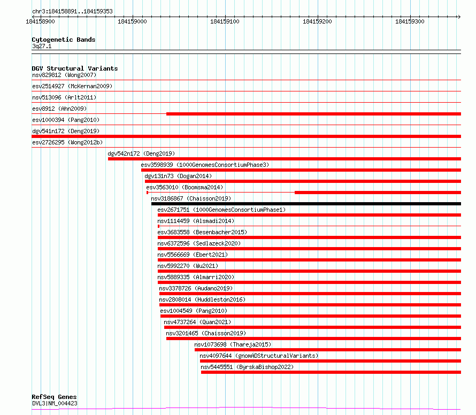The image size is (476, 415).
Task: Click the thick red bar of esv8912
Action: click(313, 114)
